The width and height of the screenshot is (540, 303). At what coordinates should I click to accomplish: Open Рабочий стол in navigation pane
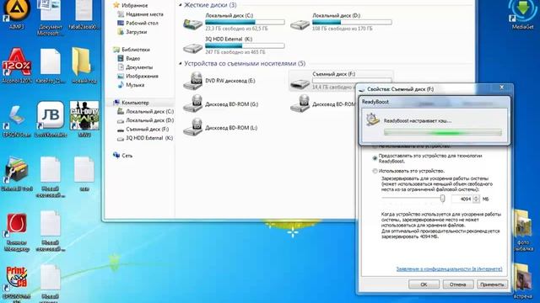tap(142, 23)
